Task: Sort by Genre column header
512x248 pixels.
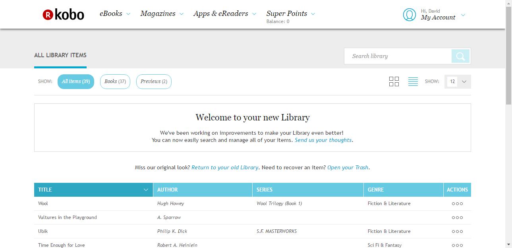Action: tap(404, 190)
